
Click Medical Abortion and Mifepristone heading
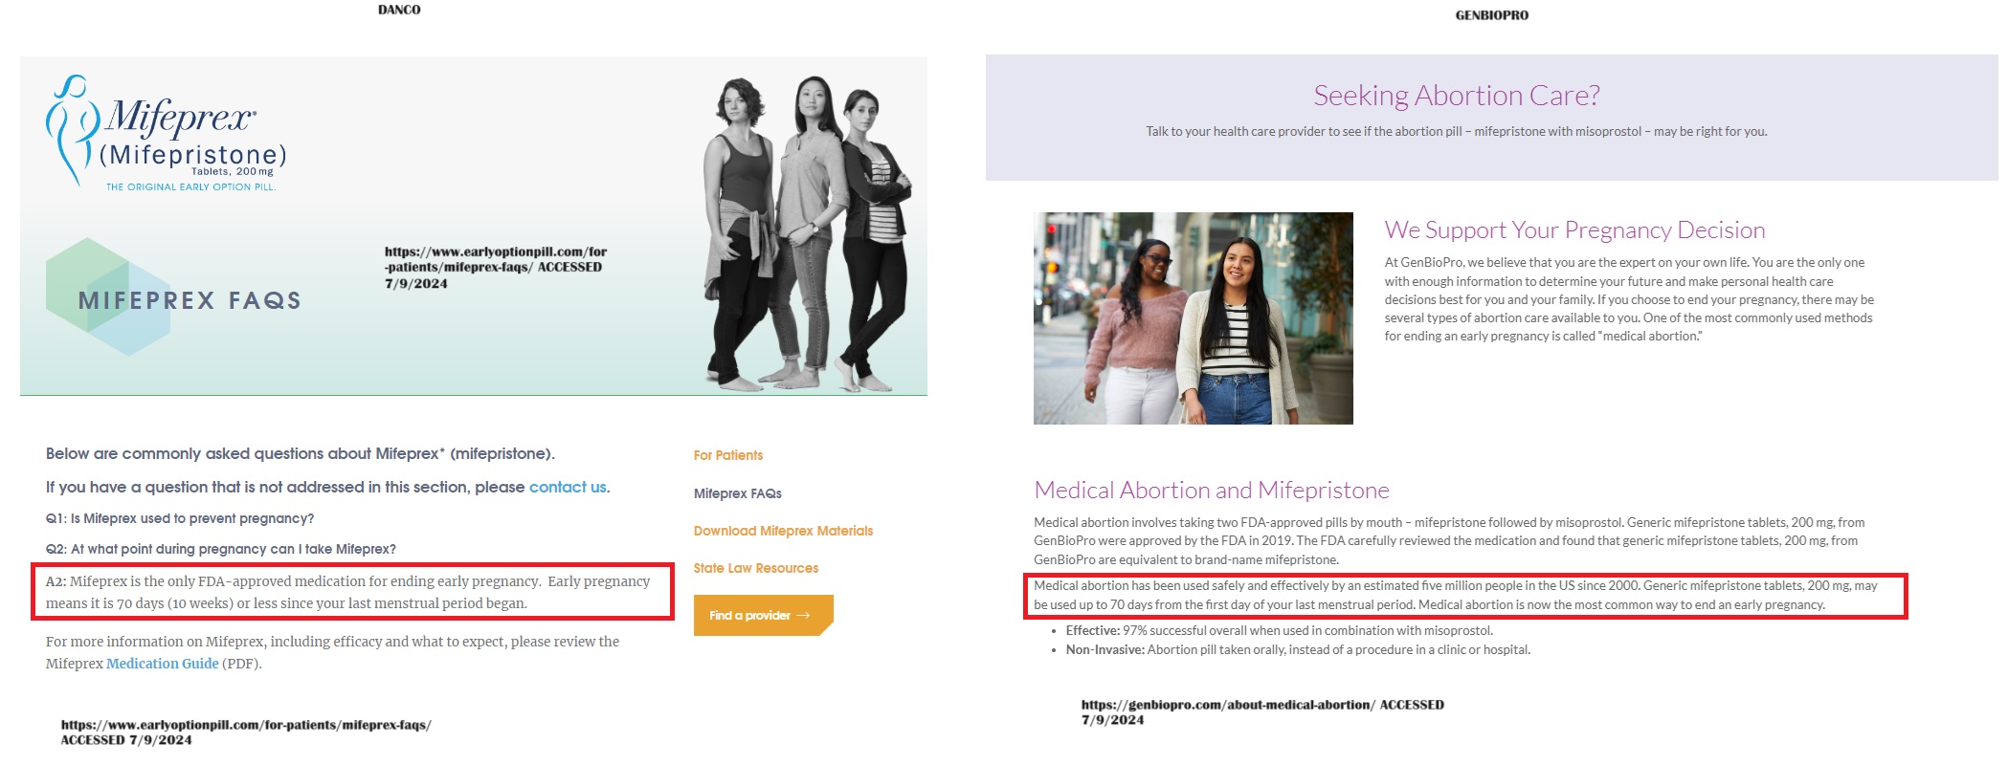[1212, 491]
